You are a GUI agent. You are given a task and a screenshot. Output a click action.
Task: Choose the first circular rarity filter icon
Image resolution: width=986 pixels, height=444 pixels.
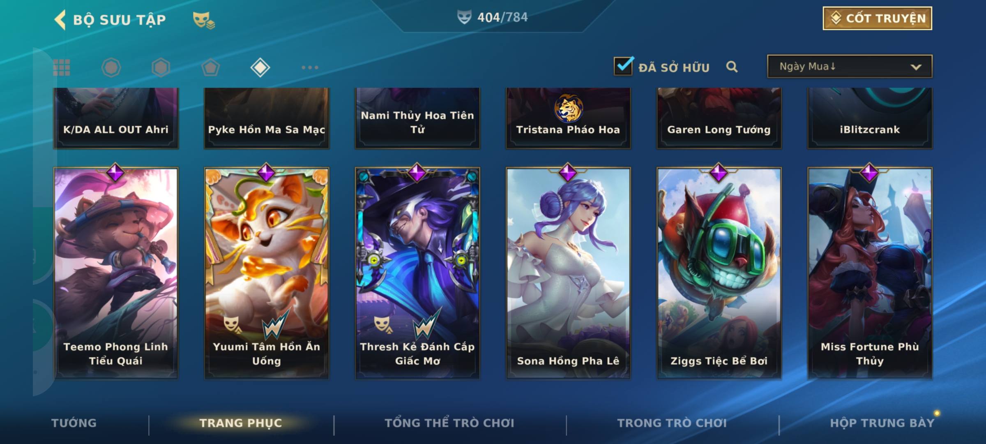[x=111, y=67]
